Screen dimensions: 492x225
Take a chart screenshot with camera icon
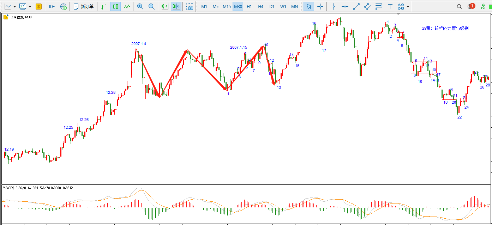click(x=190, y=6)
